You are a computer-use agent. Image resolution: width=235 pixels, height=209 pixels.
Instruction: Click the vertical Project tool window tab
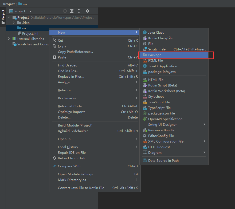pos(3,15)
